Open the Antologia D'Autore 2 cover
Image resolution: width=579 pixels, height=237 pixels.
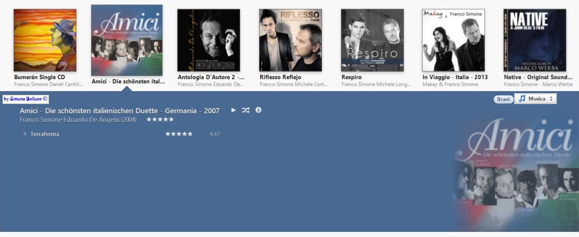click(209, 40)
